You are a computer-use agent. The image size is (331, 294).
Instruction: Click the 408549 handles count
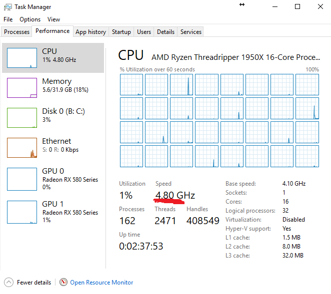[203, 221]
